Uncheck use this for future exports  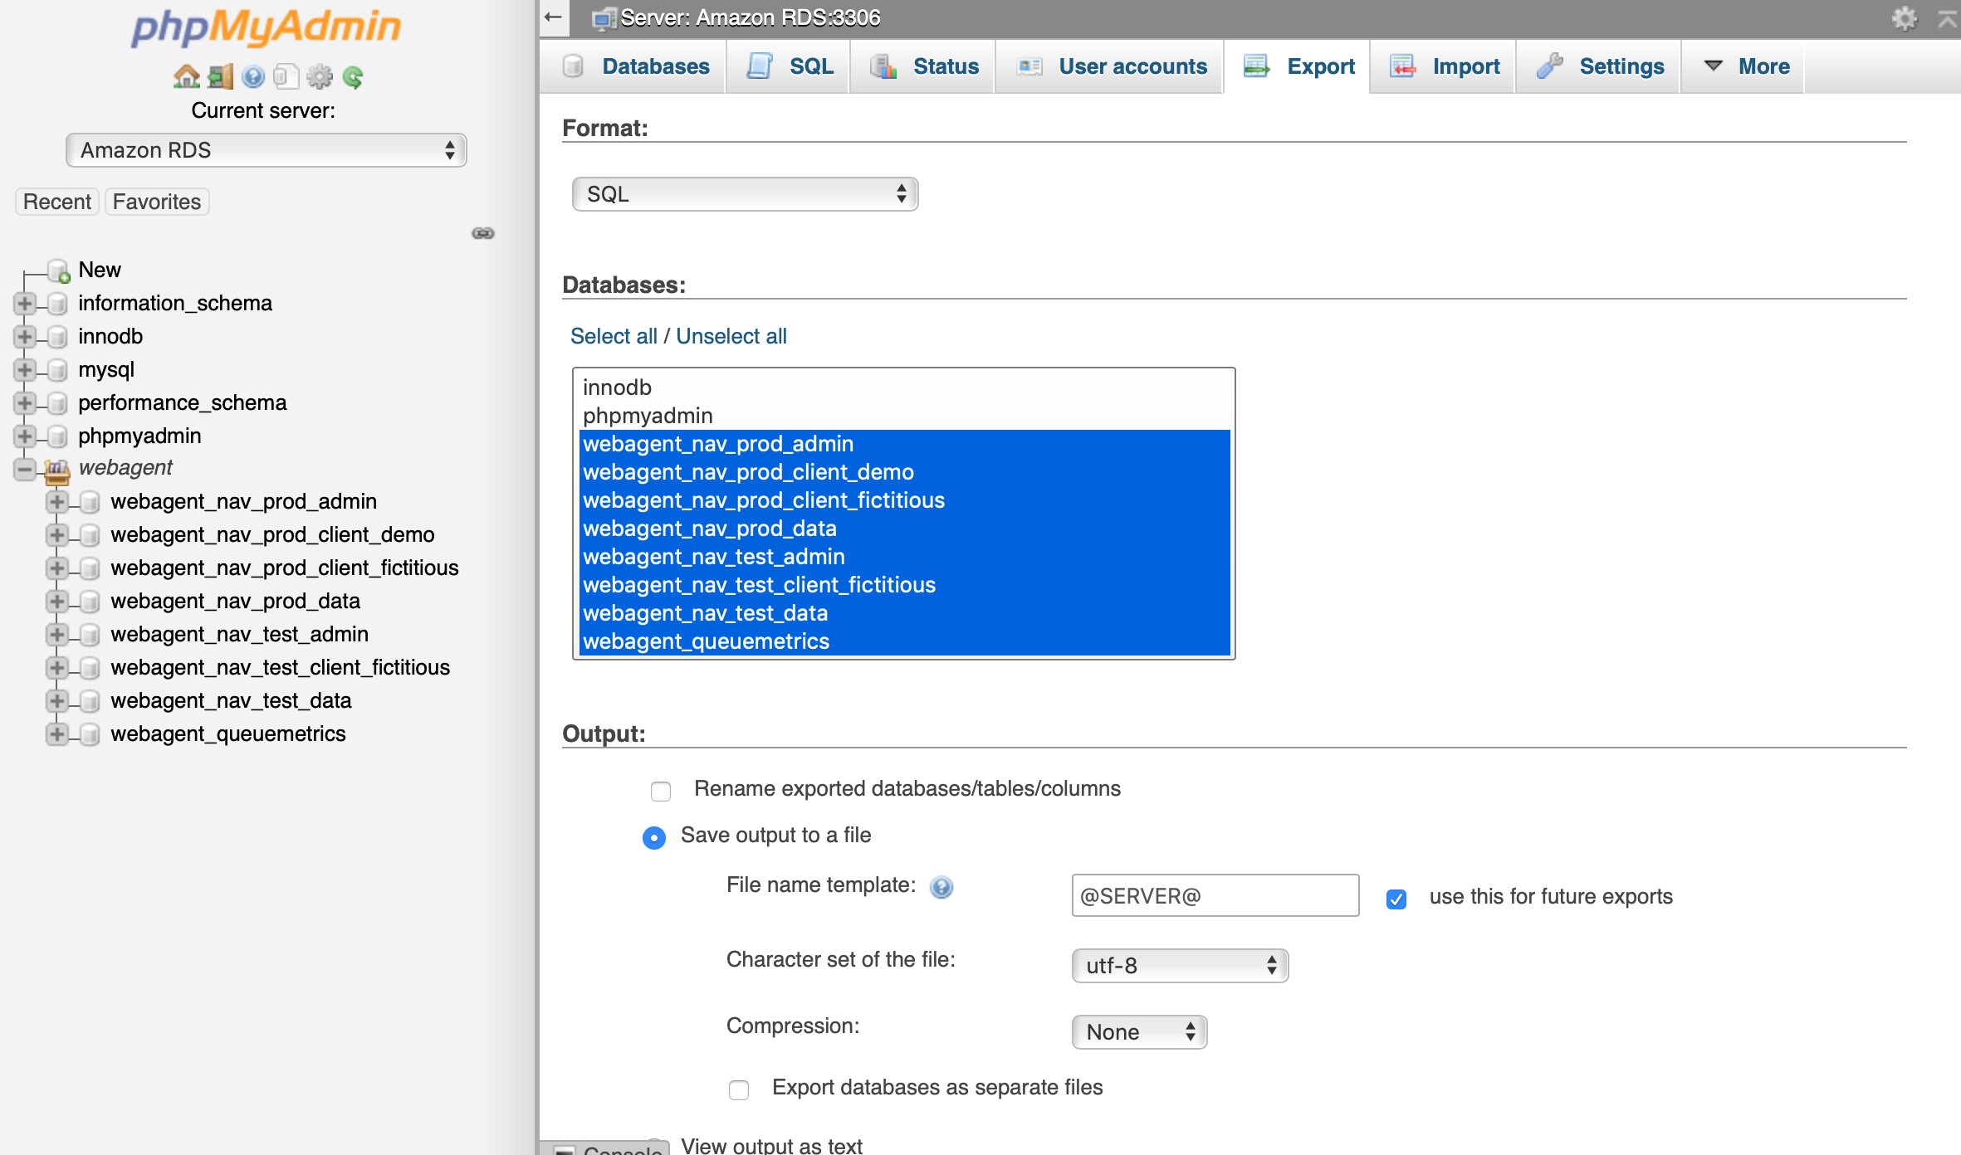point(1396,899)
